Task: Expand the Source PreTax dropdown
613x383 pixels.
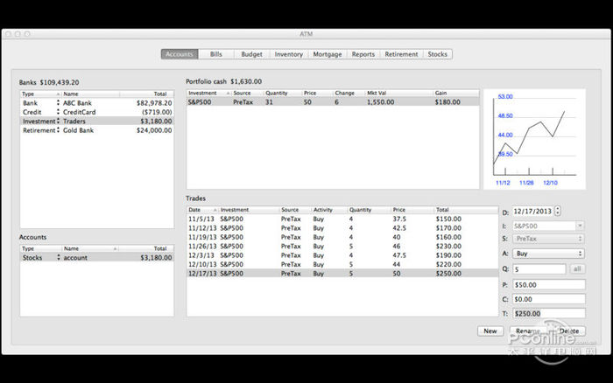Action: click(x=548, y=239)
